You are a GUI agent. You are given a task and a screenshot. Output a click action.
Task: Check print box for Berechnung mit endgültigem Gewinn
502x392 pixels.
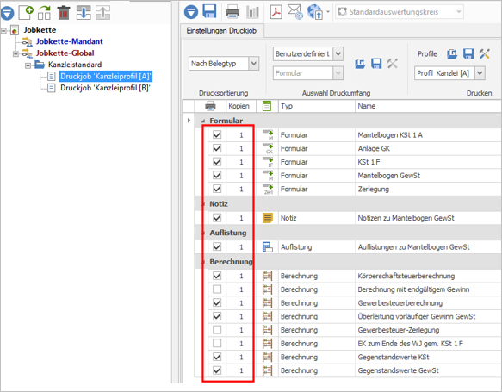217,289
